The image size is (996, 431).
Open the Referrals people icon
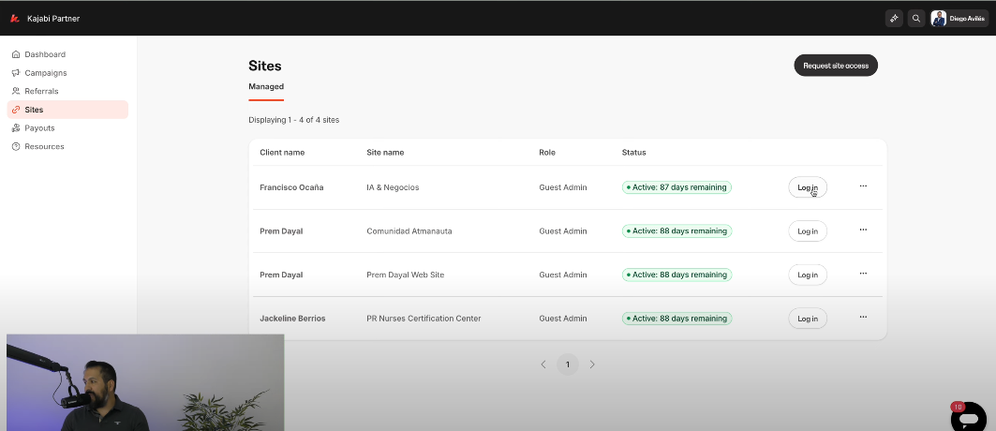tap(16, 91)
